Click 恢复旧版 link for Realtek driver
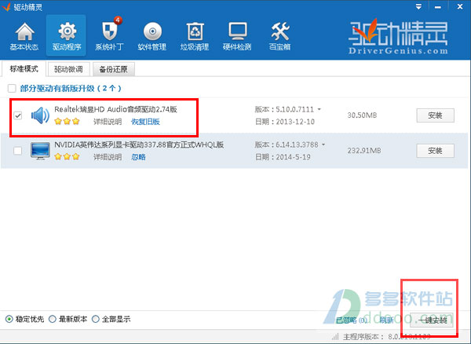The height and width of the screenshot is (344, 471). point(146,122)
